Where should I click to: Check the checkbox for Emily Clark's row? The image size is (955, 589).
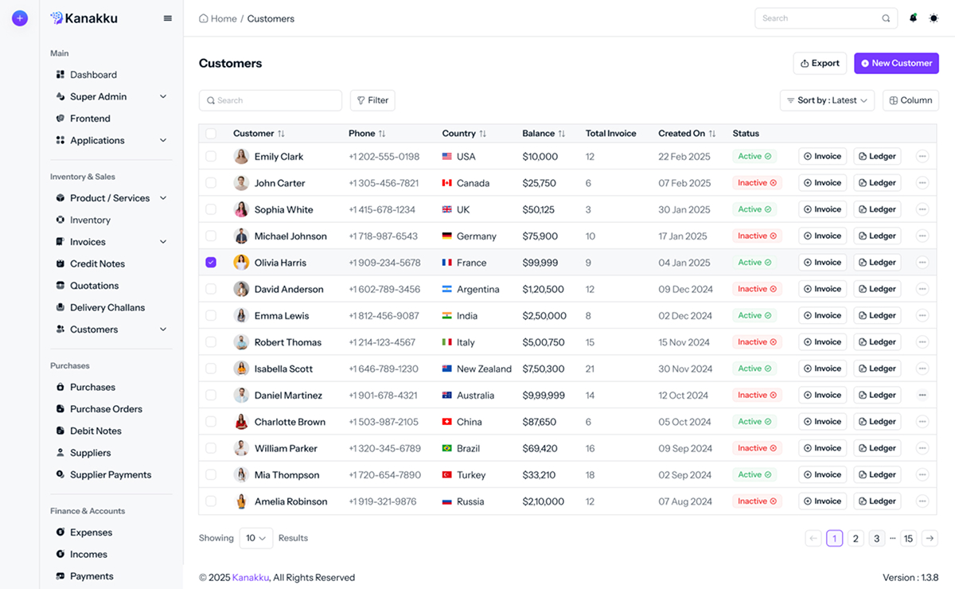[x=211, y=156]
